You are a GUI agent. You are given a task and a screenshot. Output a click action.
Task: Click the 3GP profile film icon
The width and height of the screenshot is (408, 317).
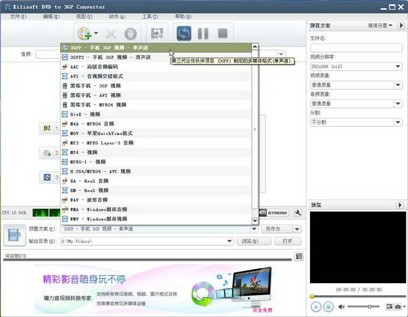(15, 235)
